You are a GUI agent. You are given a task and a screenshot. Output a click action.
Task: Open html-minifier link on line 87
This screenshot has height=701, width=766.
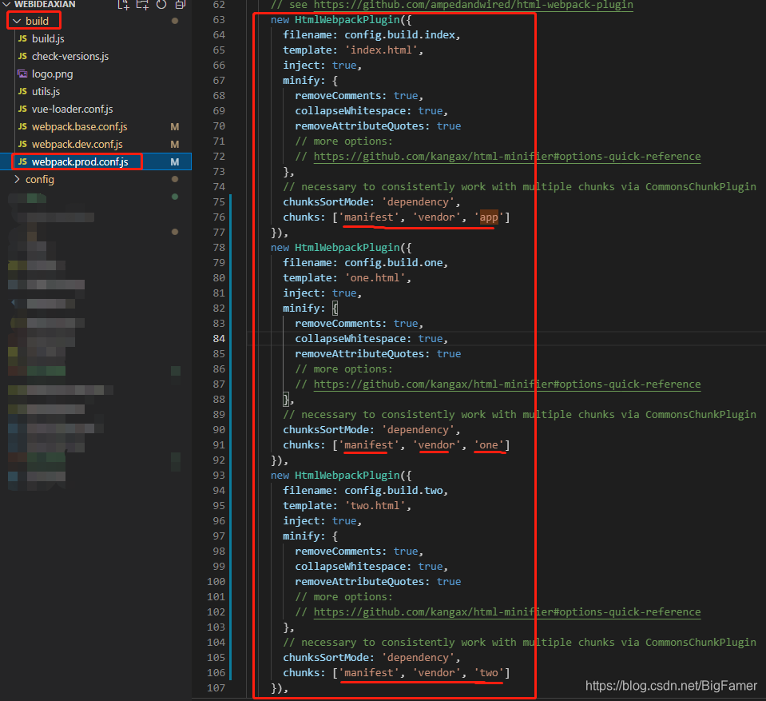click(507, 384)
